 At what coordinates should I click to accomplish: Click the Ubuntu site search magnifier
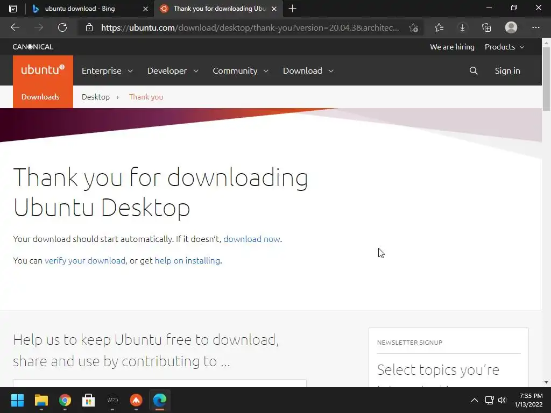point(474,70)
